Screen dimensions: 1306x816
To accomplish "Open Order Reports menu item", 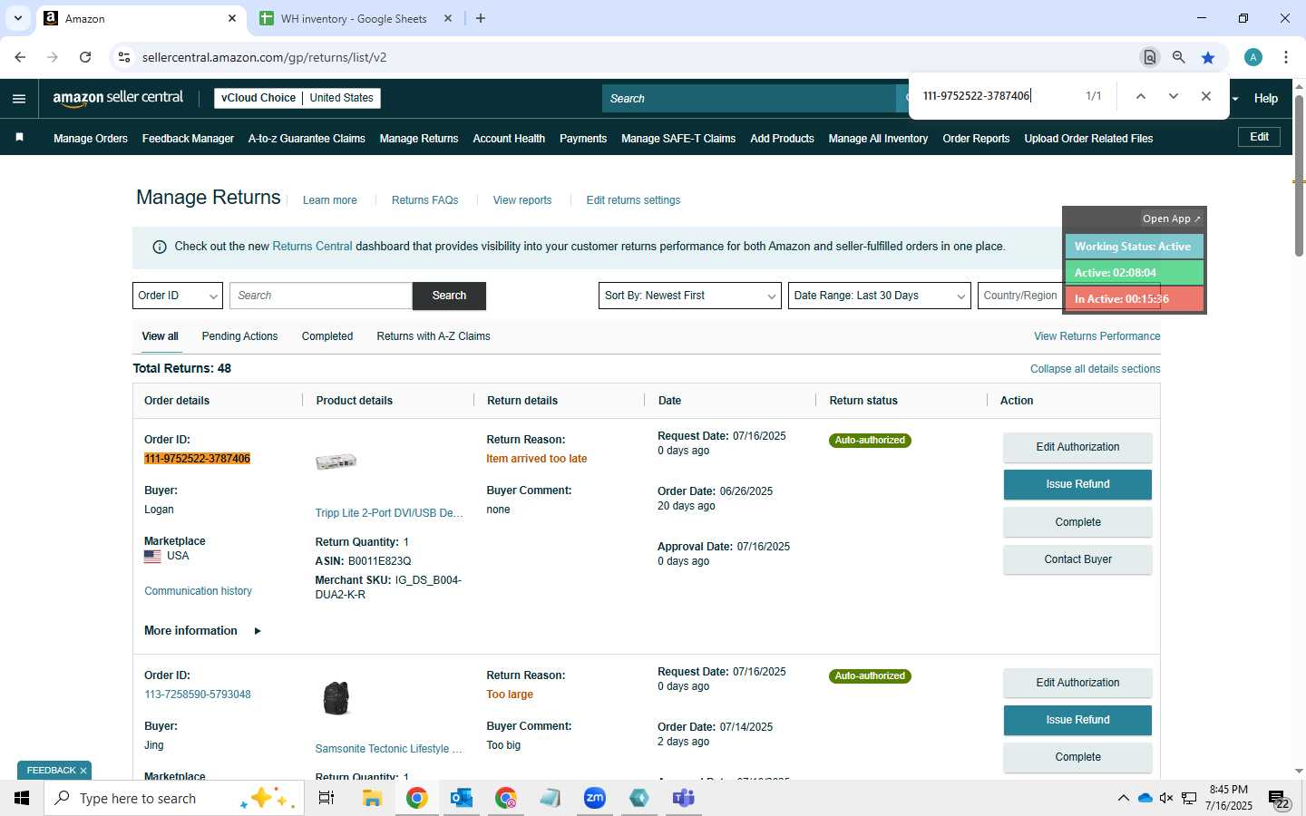I will click(976, 139).
